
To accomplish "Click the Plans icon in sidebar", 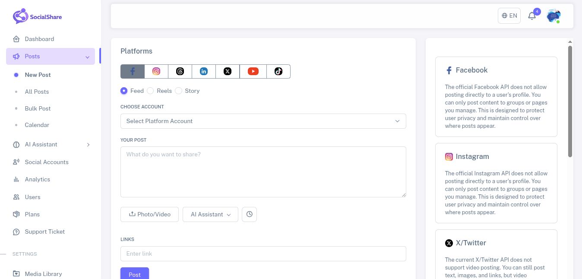I will coord(16,214).
